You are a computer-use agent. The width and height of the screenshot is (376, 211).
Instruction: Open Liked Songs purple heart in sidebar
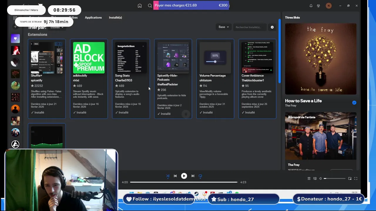pyautogui.click(x=15, y=38)
